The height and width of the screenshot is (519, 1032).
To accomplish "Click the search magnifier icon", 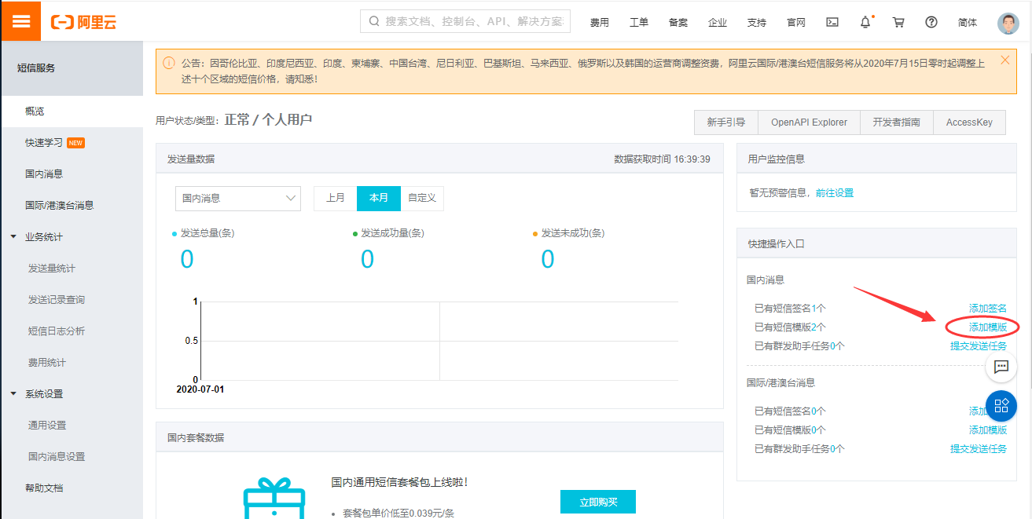I will pyautogui.click(x=373, y=21).
